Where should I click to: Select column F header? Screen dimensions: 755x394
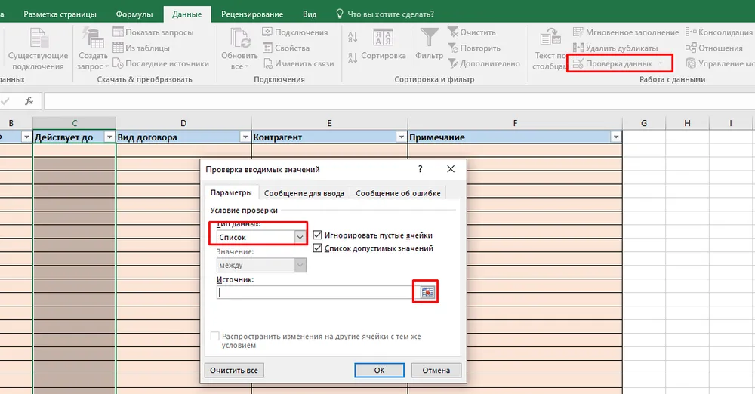[x=515, y=123]
